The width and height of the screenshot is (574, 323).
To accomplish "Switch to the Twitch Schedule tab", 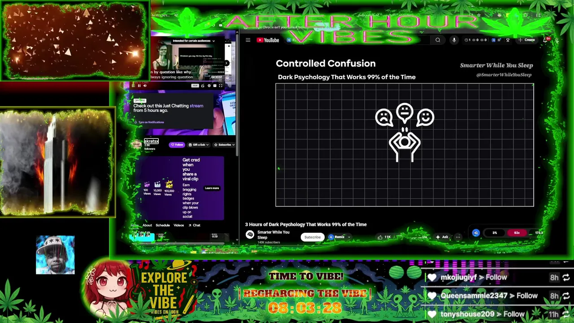I will point(162,225).
